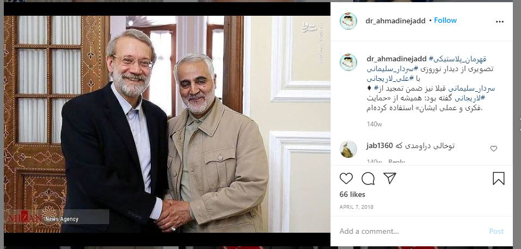Like the post with the heart icon
The width and height of the screenshot is (521, 249).
pyautogui.click(x=346, y=178)
